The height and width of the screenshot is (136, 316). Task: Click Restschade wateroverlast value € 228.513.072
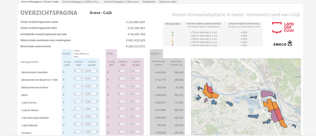135,46
